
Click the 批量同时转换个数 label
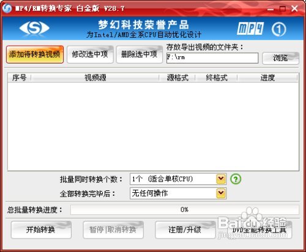(x=91, y=179)
